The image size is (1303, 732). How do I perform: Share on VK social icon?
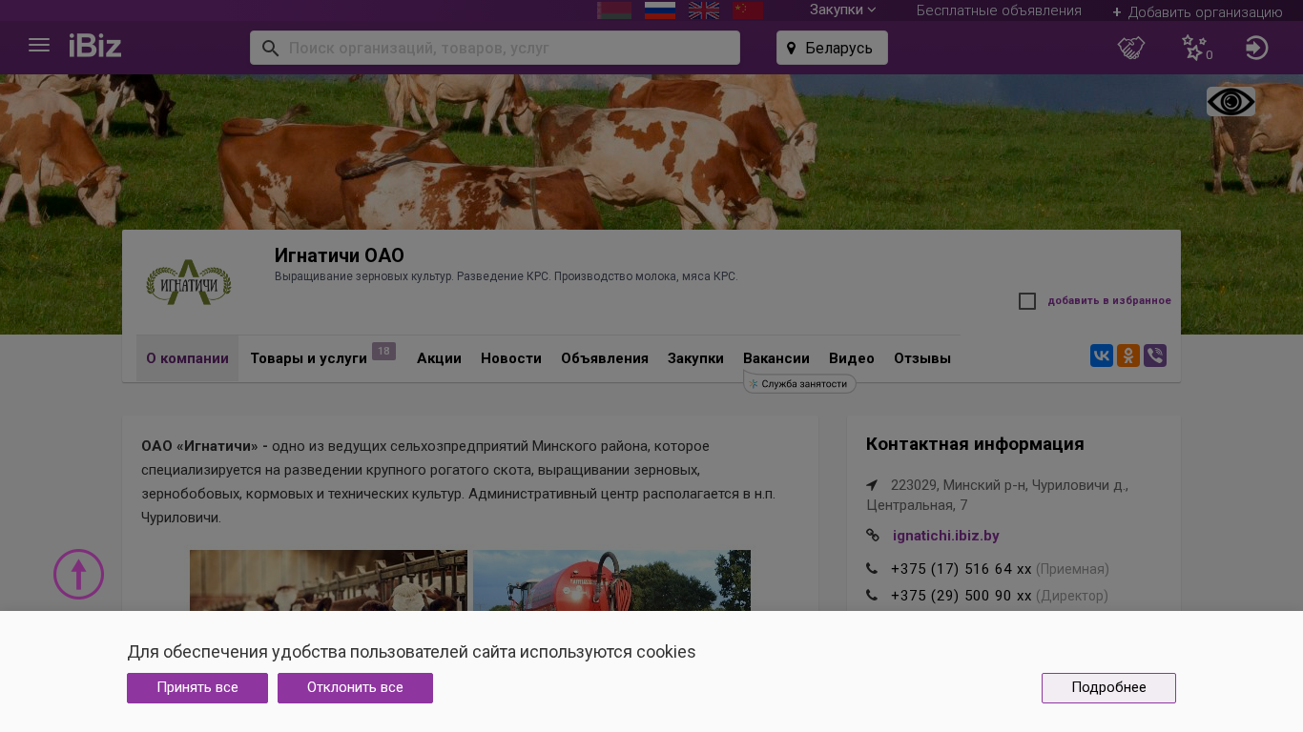pos(1102,356)
